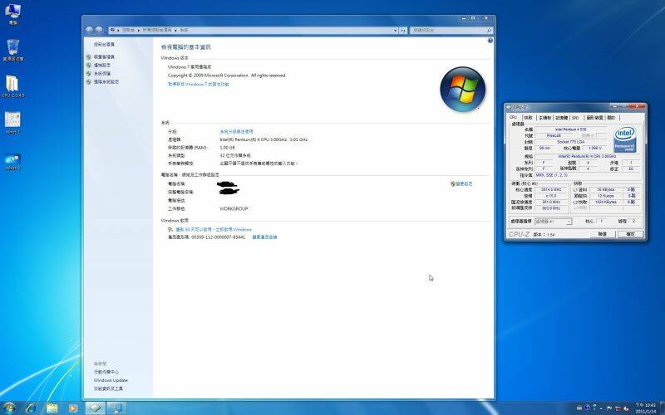Select the CPU tab in CPU-Z

pos(513,117)
